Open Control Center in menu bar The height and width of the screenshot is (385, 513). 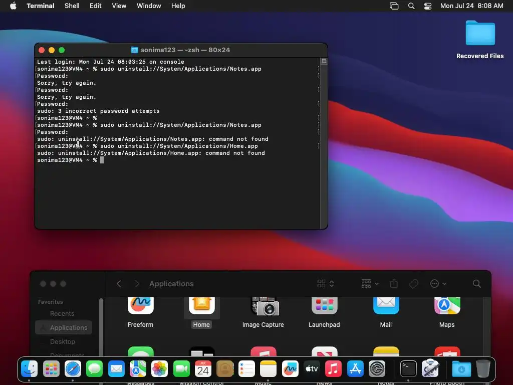[x=428, y=6]
